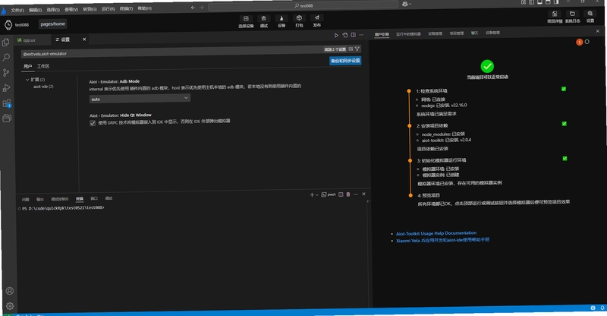Split the terminal with split icon

tap(341, 194)
